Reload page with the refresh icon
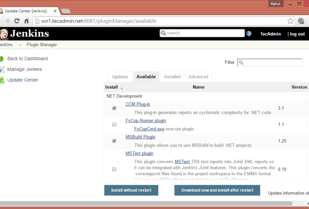Viewport: 309px width, 209px height. coord(17,21)
